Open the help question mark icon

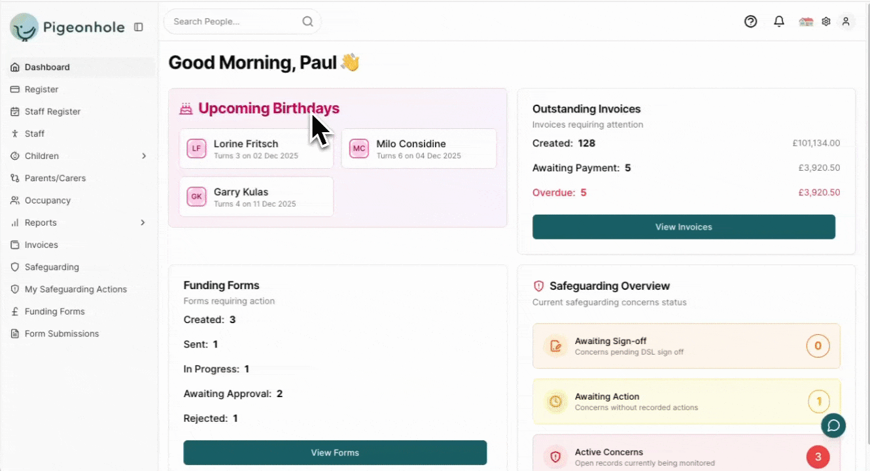coord(750,22)
